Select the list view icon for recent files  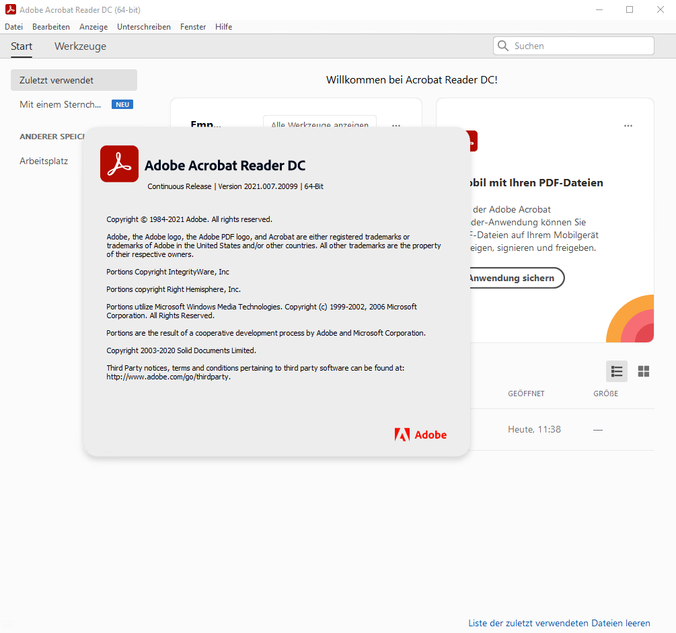616,371
